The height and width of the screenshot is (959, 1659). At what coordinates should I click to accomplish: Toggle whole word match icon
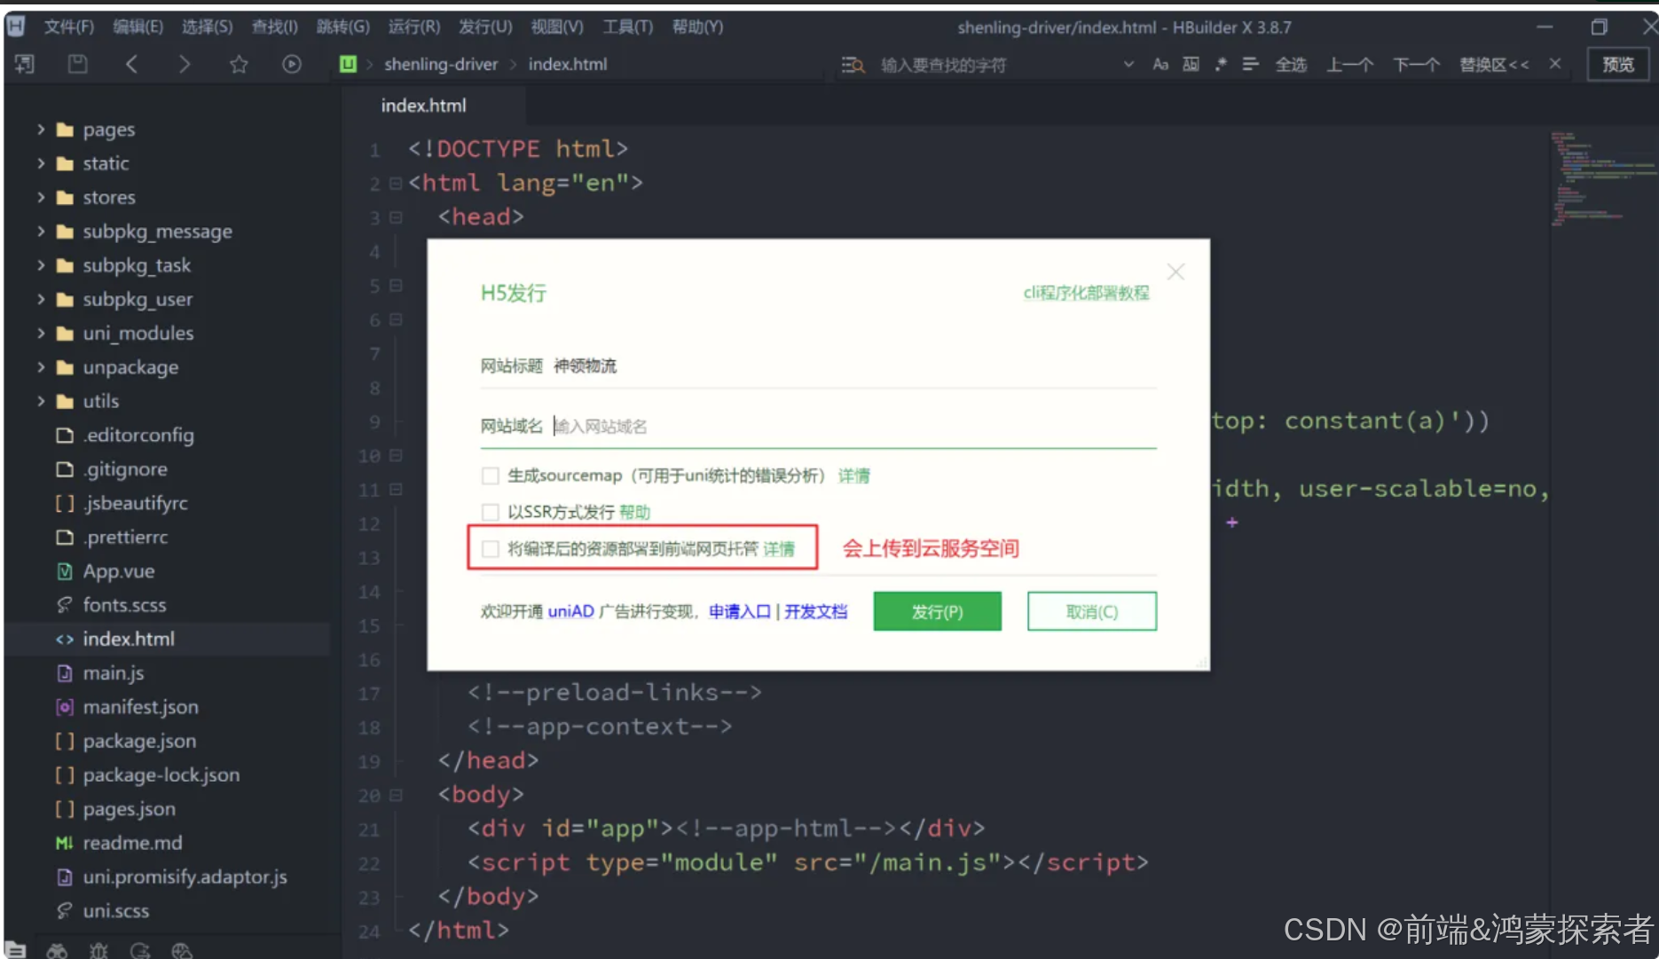pyautogui.click(x=1191, y=64)
